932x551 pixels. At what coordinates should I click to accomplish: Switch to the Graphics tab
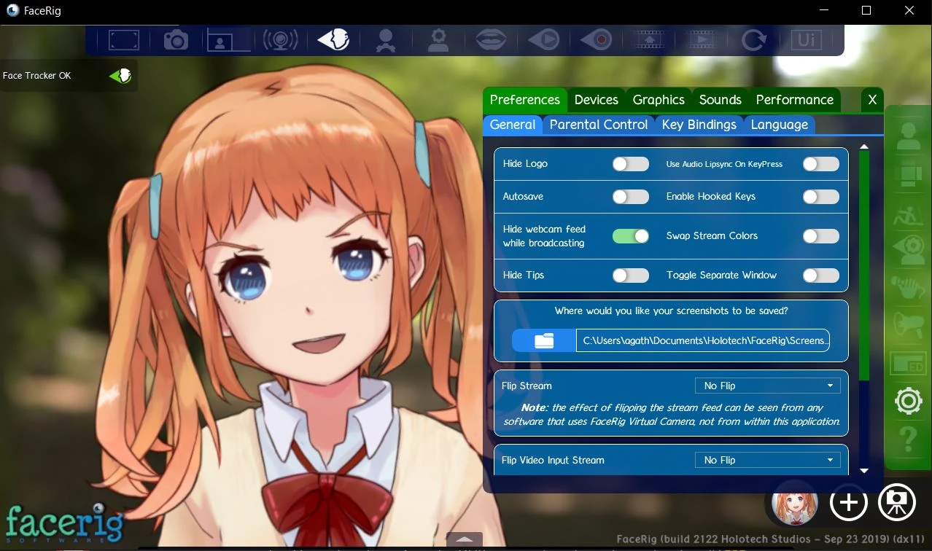coord(659,100)
